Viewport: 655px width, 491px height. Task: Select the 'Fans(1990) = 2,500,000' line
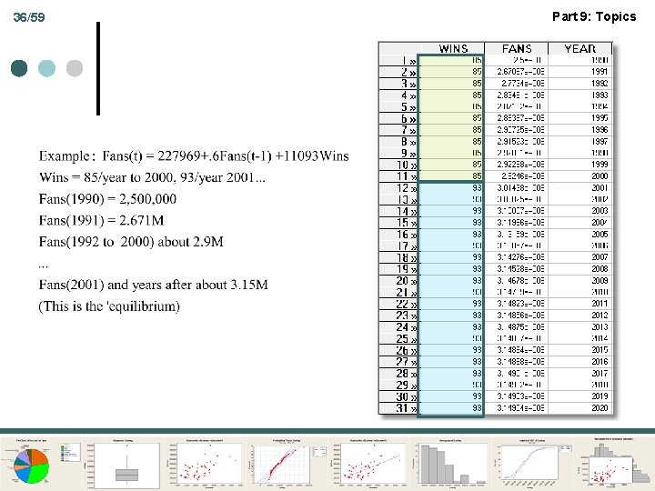[107, 199]
